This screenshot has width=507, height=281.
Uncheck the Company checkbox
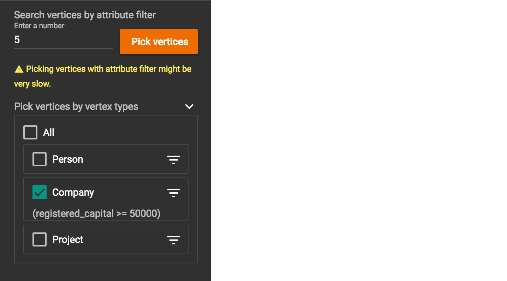[40, 192]
